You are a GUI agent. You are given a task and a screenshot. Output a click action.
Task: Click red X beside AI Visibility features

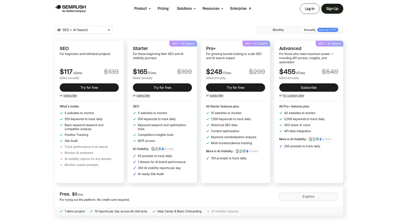[x=208, y=211]
